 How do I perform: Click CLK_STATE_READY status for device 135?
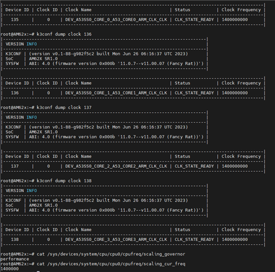coord(194,20)
